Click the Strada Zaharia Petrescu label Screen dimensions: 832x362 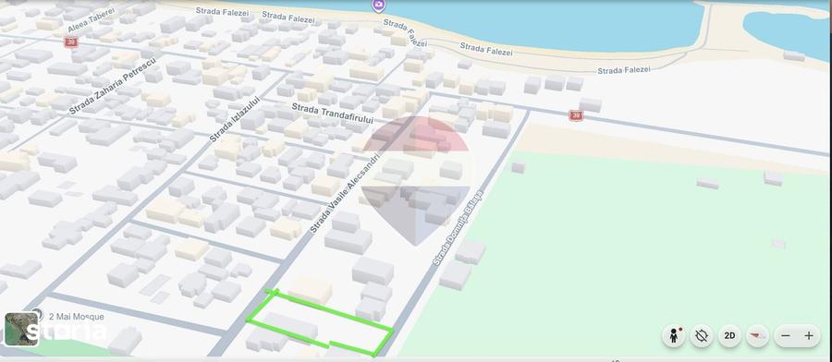(x=113, y=86)
